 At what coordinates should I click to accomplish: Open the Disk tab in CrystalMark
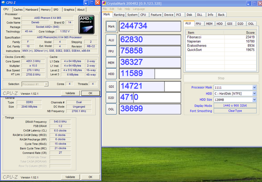(x=189, y=15)
